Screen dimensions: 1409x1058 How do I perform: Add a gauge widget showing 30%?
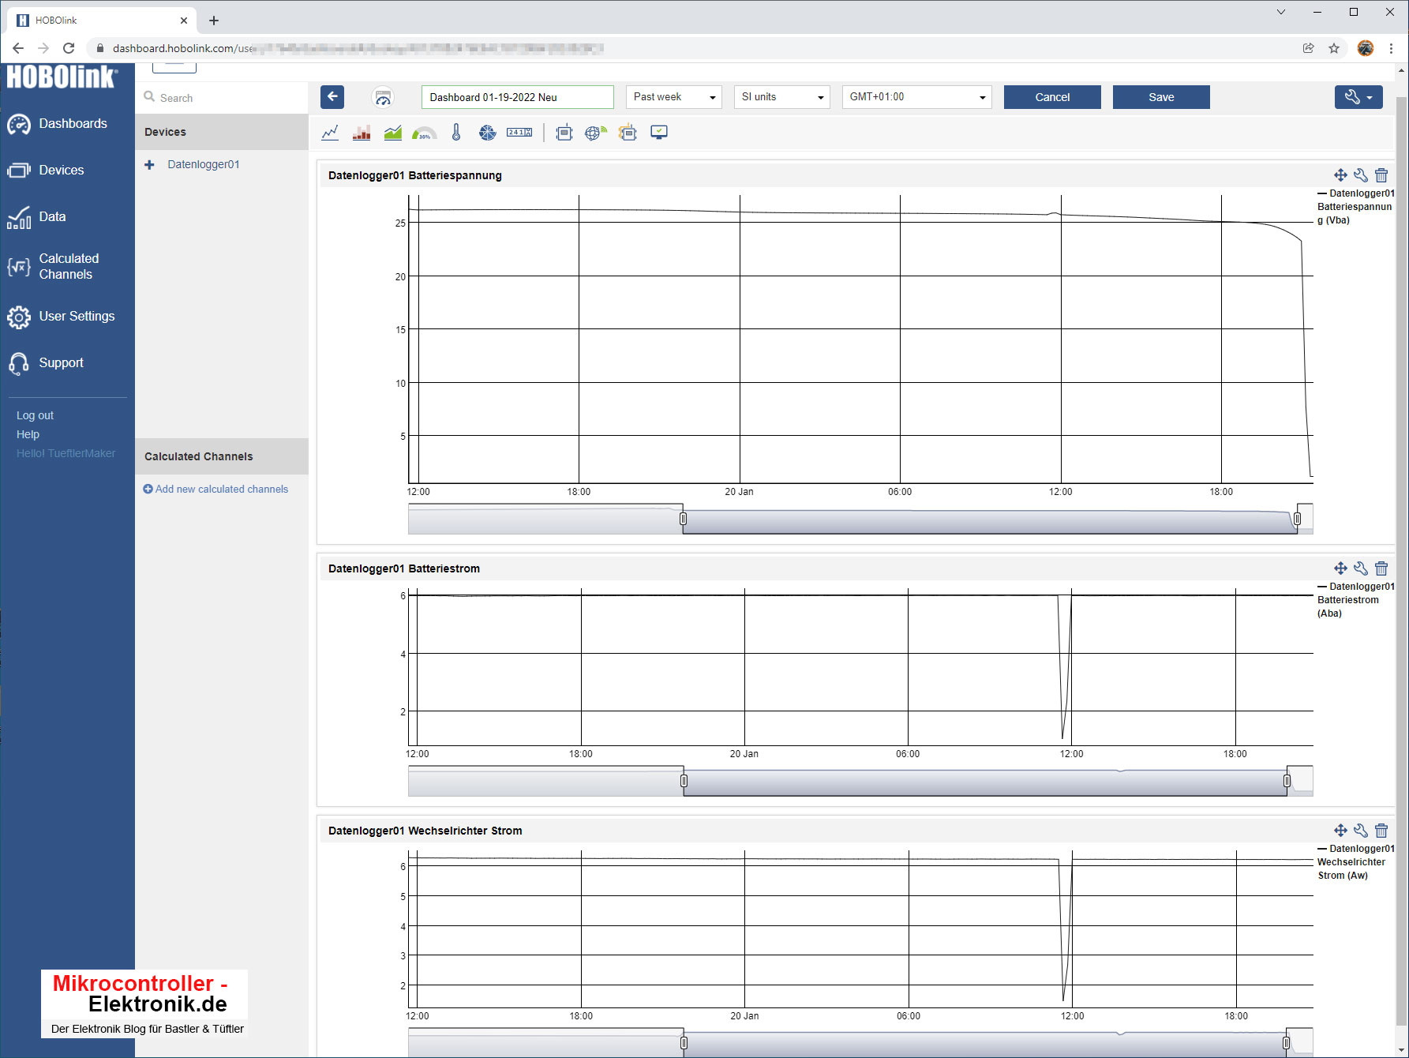tap(424, 133)
